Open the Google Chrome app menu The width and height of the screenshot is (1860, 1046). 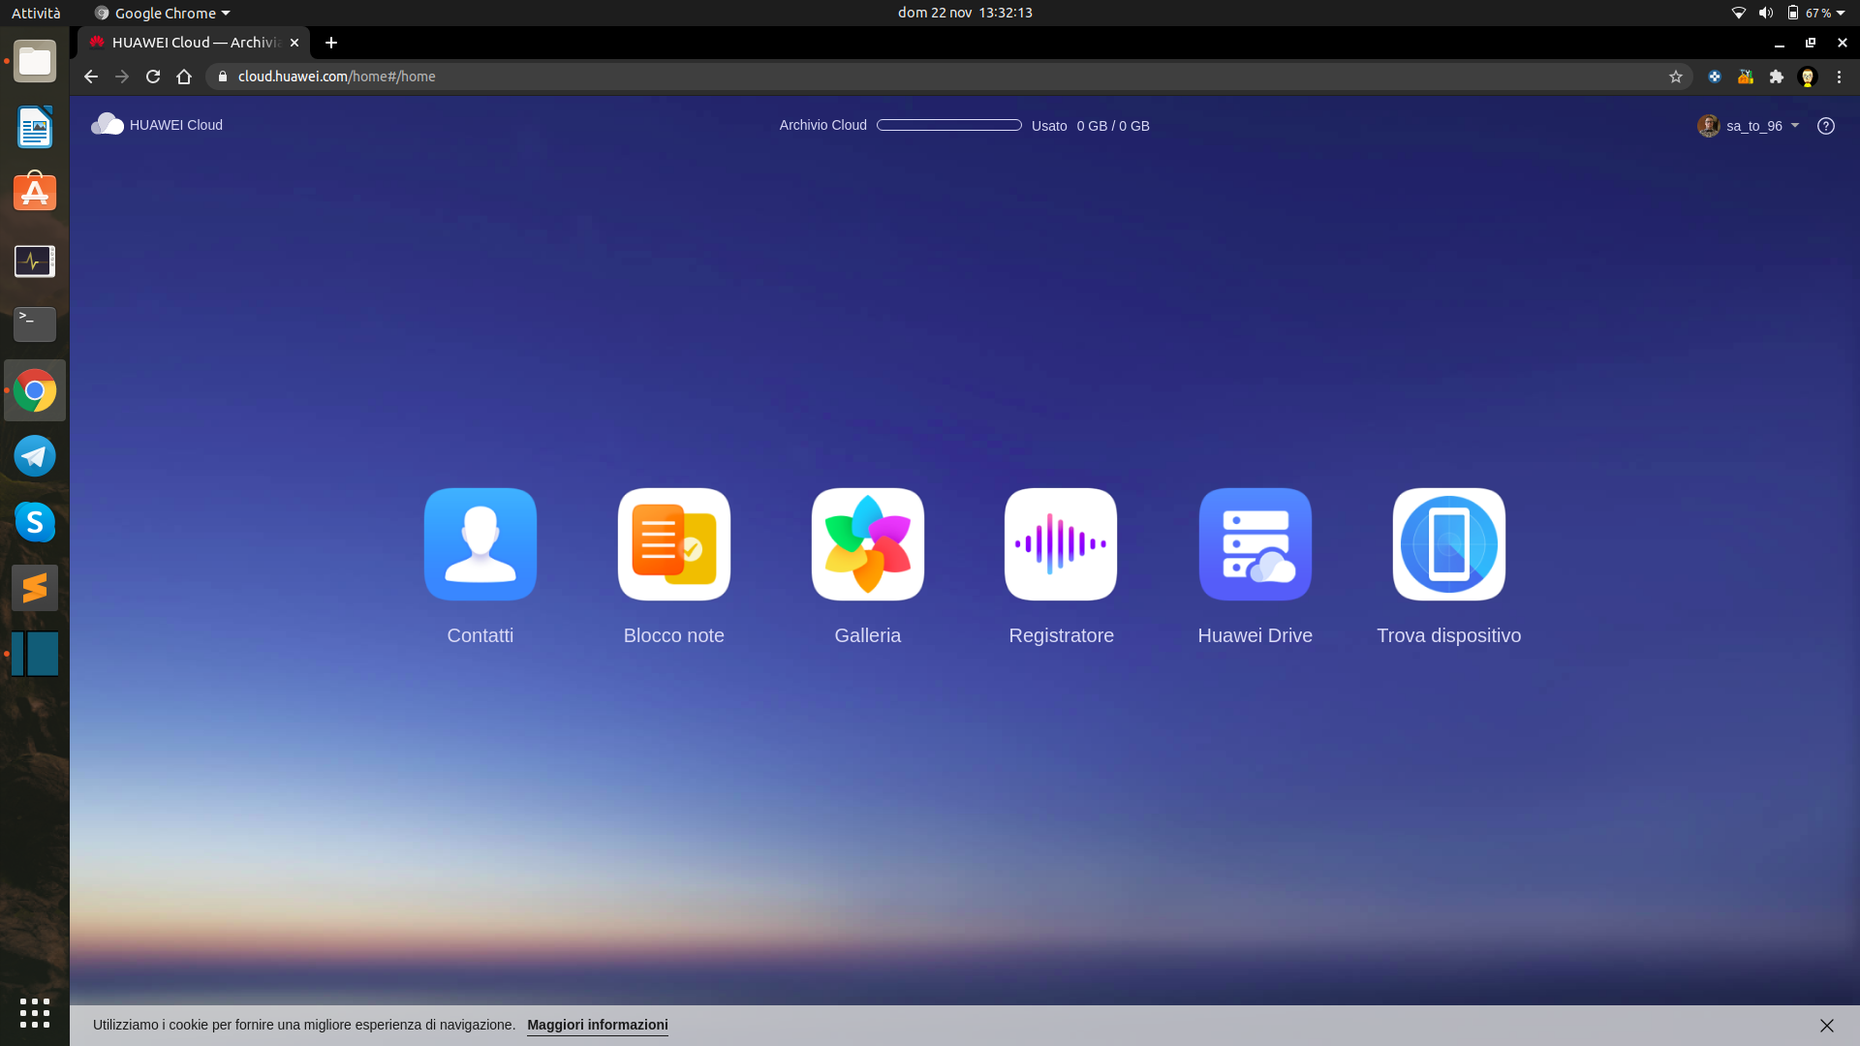(163, 13)
